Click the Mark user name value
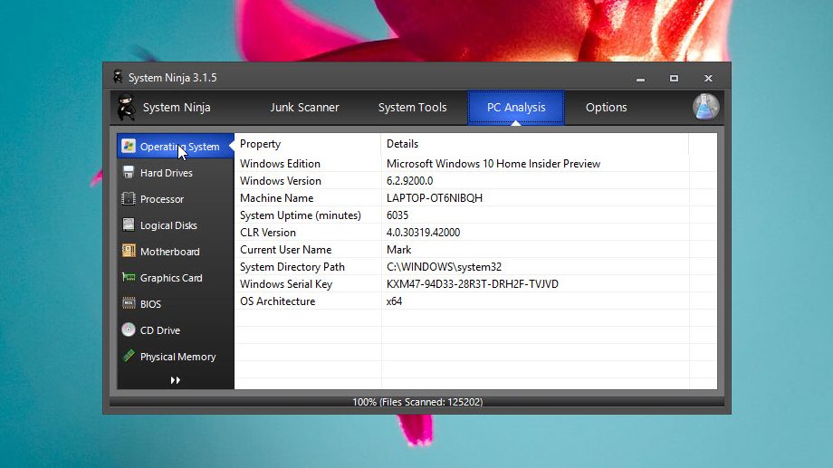This screenshot has width=833, height=468. pos(398,250)
